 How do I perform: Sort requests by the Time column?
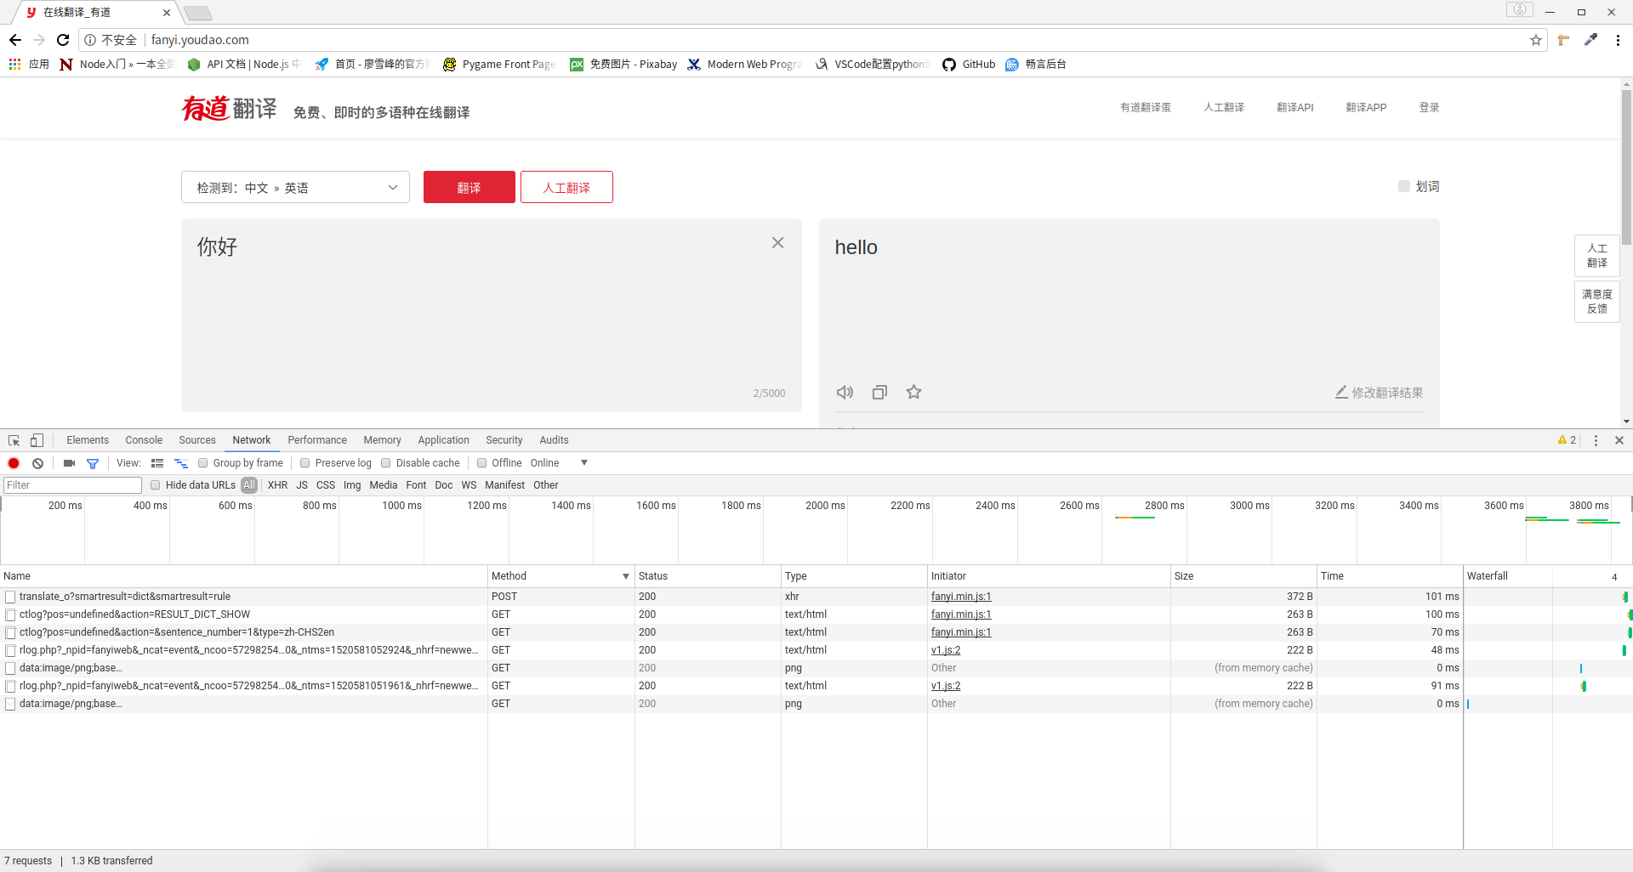pos(1390,576)
